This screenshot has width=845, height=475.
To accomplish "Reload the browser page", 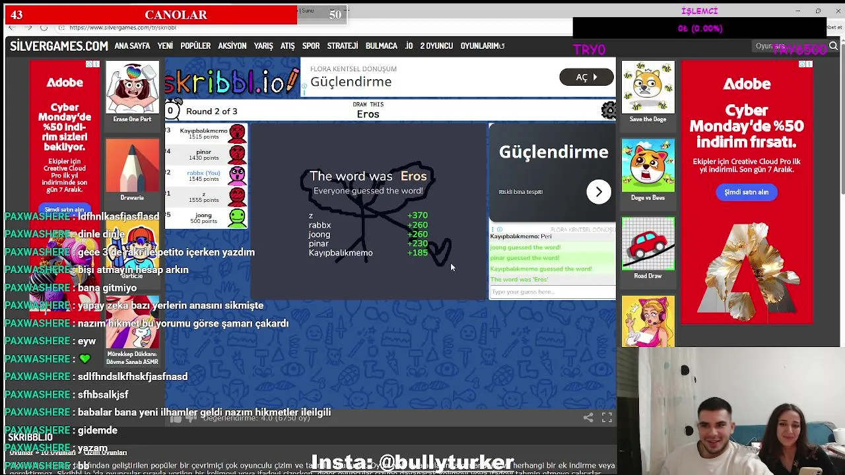I will tap(44, 28).
